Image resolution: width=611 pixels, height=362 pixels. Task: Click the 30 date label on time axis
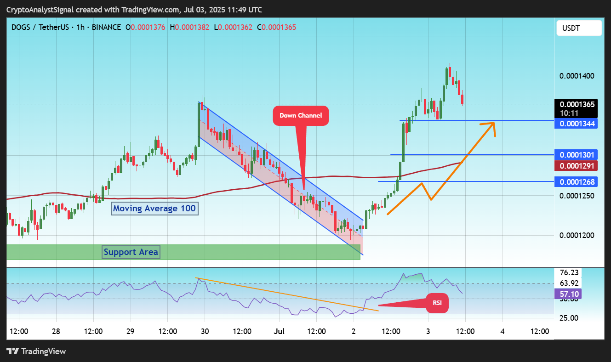tap(205, 331)
